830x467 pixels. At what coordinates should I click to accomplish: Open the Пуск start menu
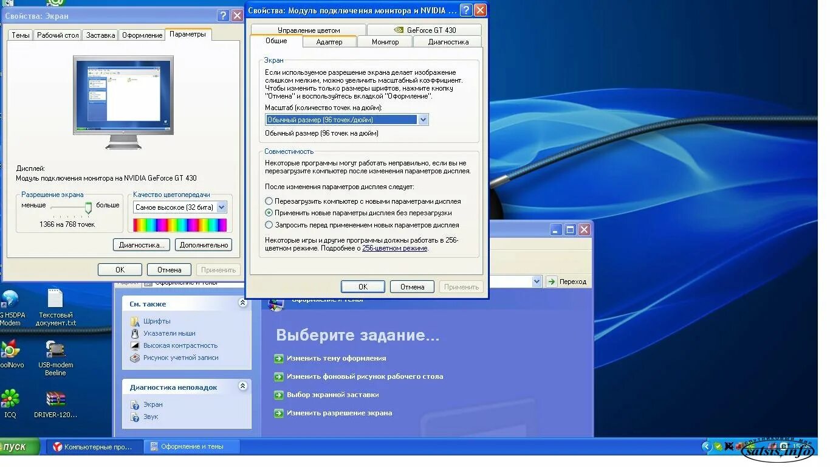[x=19, y=446]
